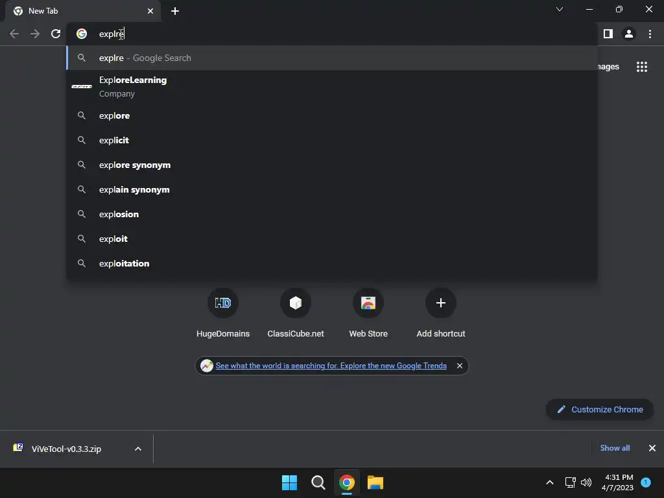Click Show all downloads
This screenshot has width=664, height=498.
(615, 448)
